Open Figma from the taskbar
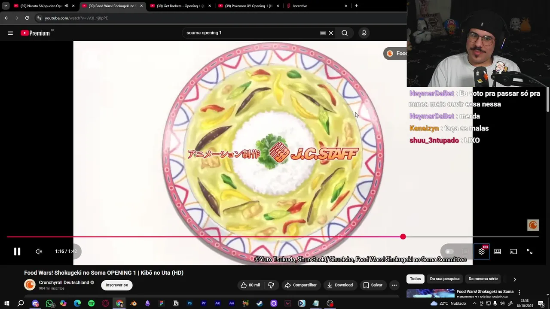 point(162,303)
